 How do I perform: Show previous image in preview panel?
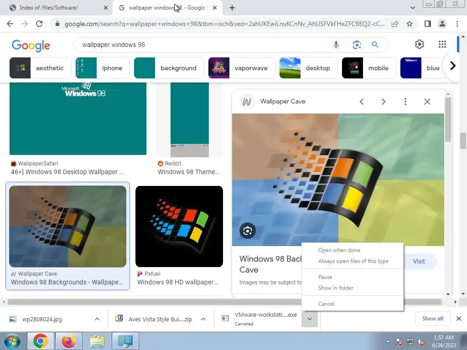click(362, 102)
